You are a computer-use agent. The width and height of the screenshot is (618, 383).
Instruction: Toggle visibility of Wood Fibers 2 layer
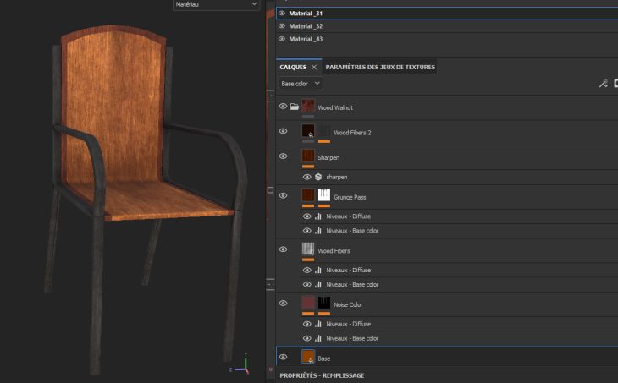pyautogui.click(x=283, y=132)
